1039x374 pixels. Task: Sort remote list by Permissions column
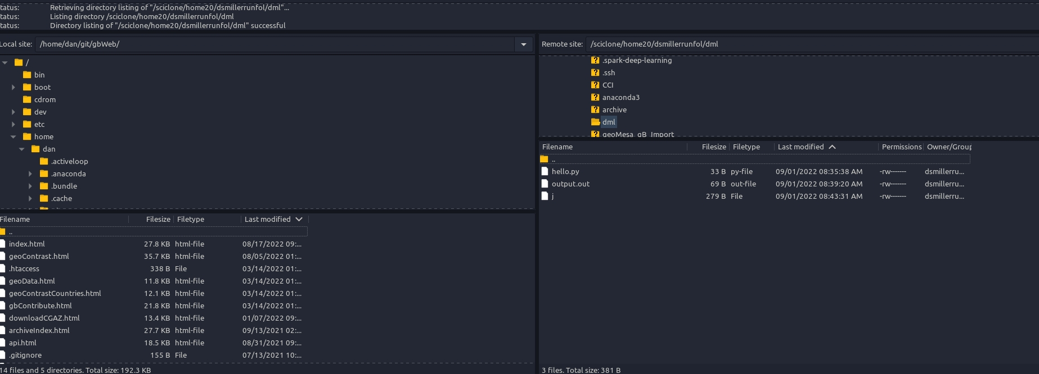point(901,147)
